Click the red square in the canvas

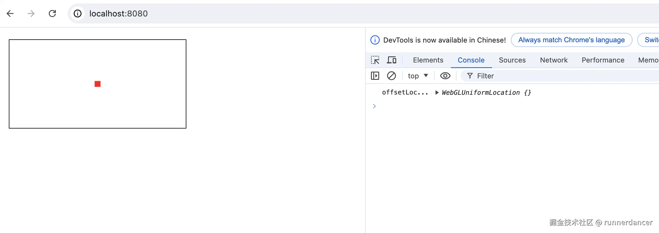click(98, 84)
